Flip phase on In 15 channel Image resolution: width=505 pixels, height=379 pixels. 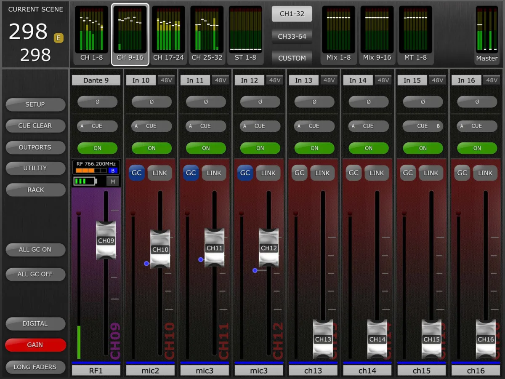pos(423,101)
